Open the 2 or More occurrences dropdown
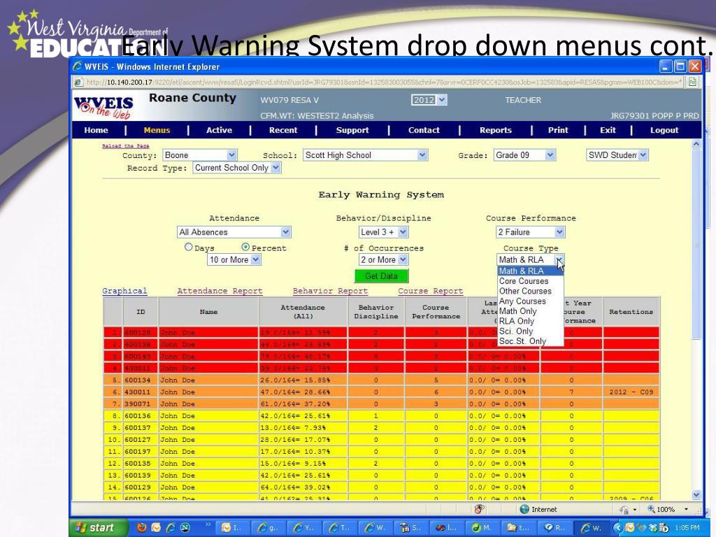The height and width of the screenshot is (537, 716). pos(384,260)
